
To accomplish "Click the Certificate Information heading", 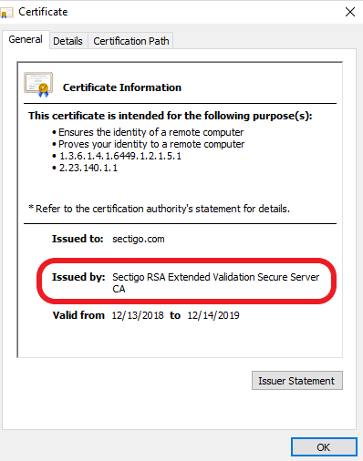I will click(122, 87).
